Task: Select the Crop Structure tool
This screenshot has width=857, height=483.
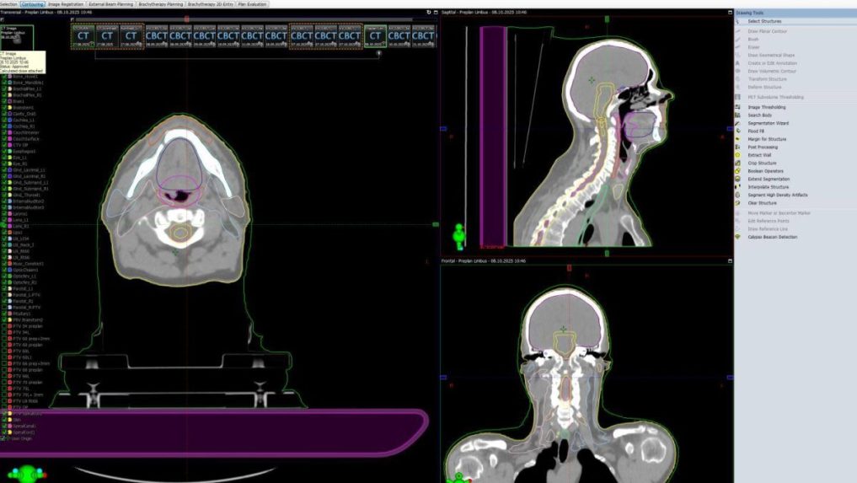Action: click(x=762, y=163)
